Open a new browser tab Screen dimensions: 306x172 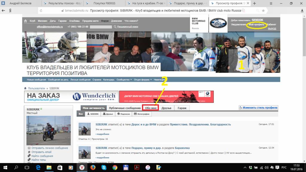click(254, 4)
